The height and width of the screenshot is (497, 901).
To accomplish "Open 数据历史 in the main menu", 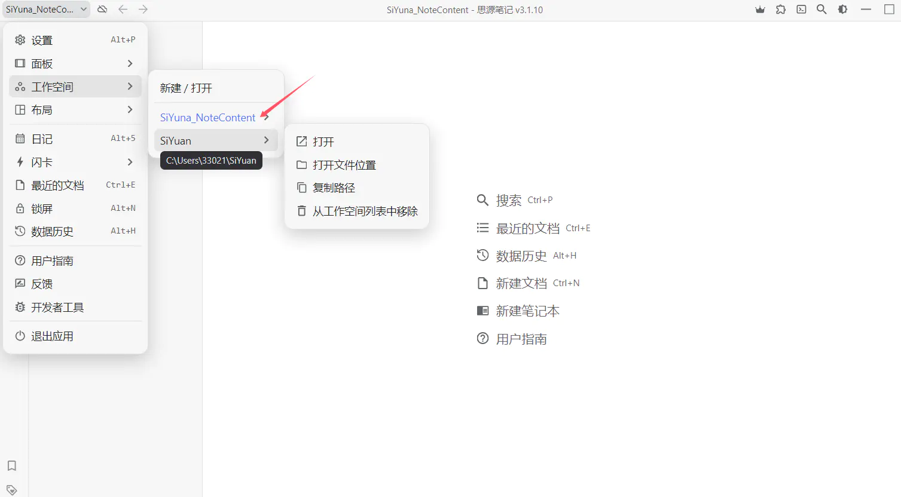I will 75,231.
